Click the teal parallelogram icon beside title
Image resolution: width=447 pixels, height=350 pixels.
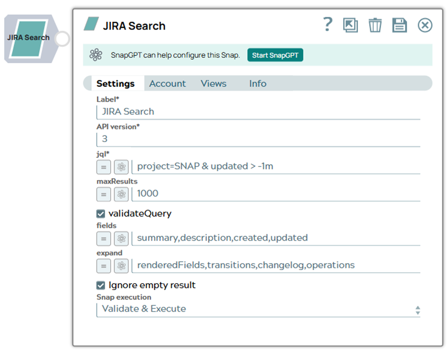[x=91, y=24]
